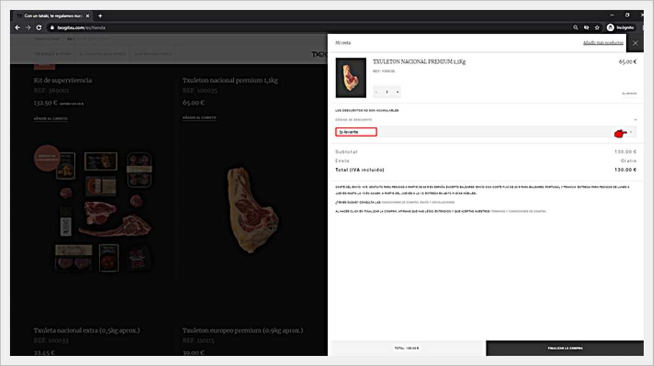Click the Incognito profile icon

(x=611, y=27)
